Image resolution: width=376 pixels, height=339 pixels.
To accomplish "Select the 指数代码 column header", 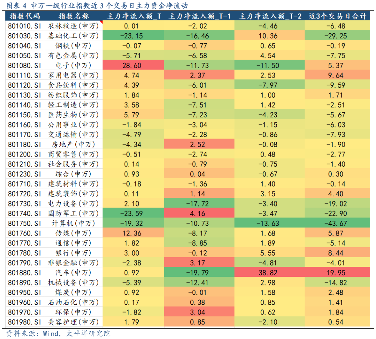I will (25, 16).
